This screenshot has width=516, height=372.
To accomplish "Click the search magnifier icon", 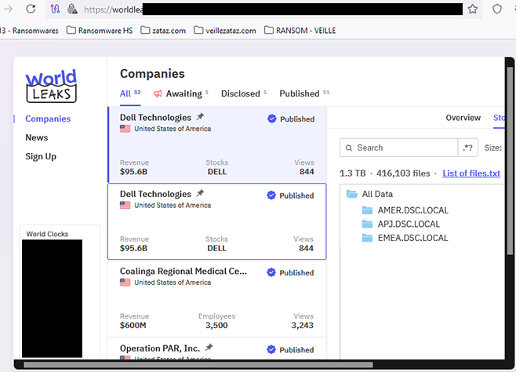I will coord(349,148).
